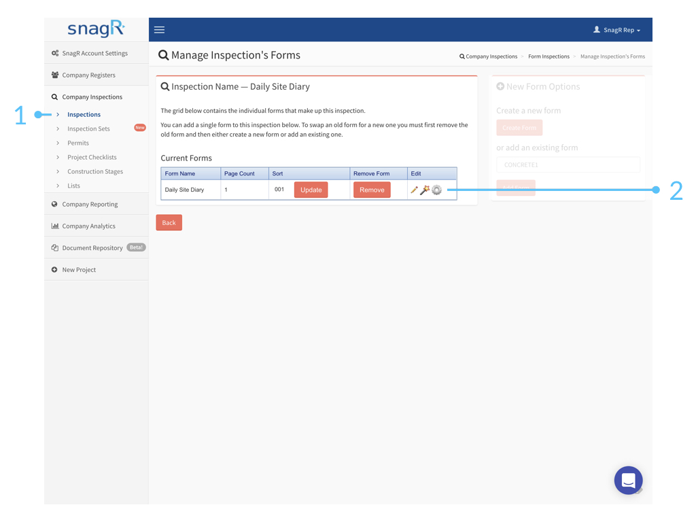The image size is (696, 522).
Task: Click the snagR logo
Action: (x=96, y=29)
